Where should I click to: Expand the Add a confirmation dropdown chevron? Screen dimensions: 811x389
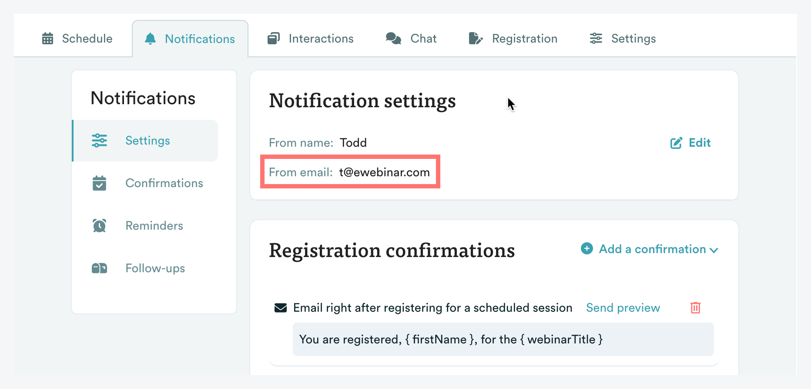tap(714, 250)
